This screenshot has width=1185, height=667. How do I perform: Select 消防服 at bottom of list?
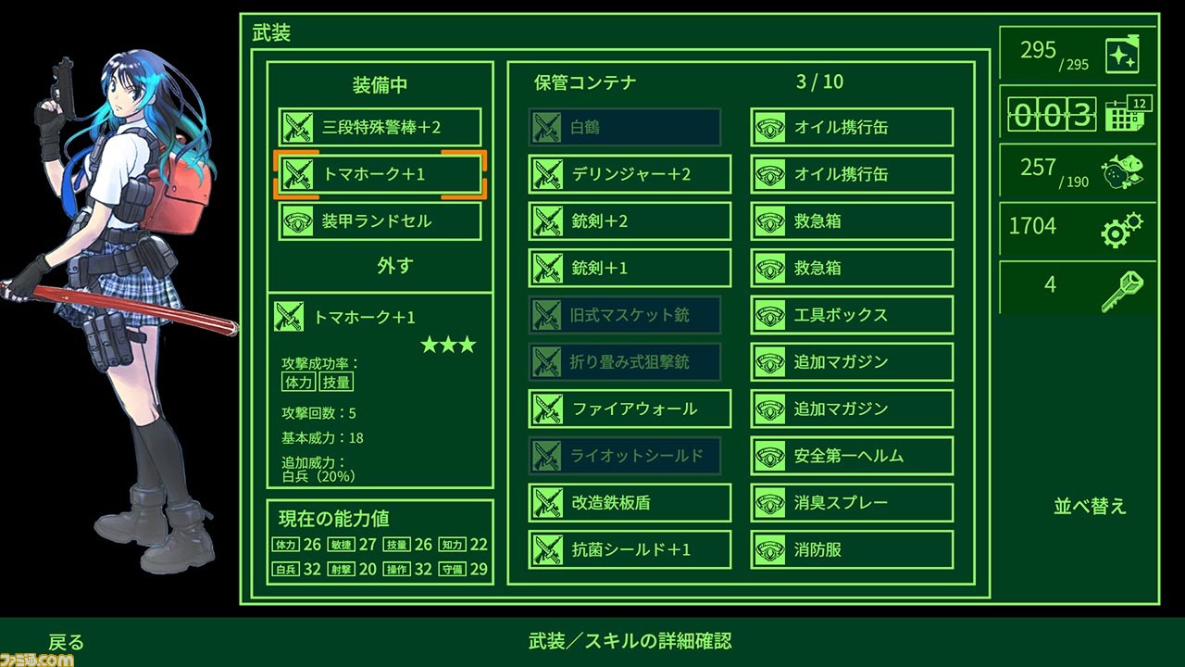(852, 549)
